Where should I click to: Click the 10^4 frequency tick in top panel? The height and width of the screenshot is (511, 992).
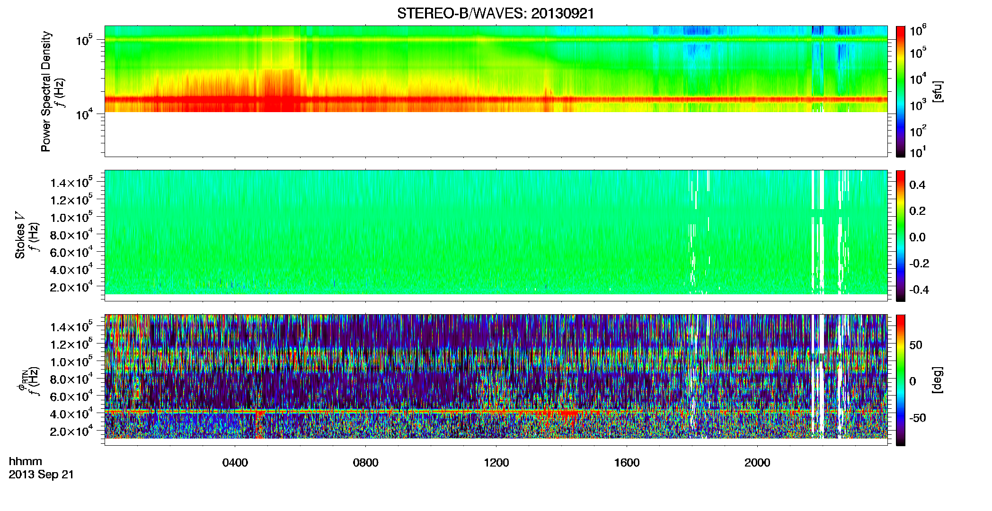[84, 114]
